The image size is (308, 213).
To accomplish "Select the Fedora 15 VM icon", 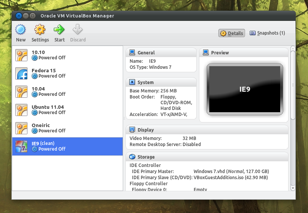I will [21, 73].
